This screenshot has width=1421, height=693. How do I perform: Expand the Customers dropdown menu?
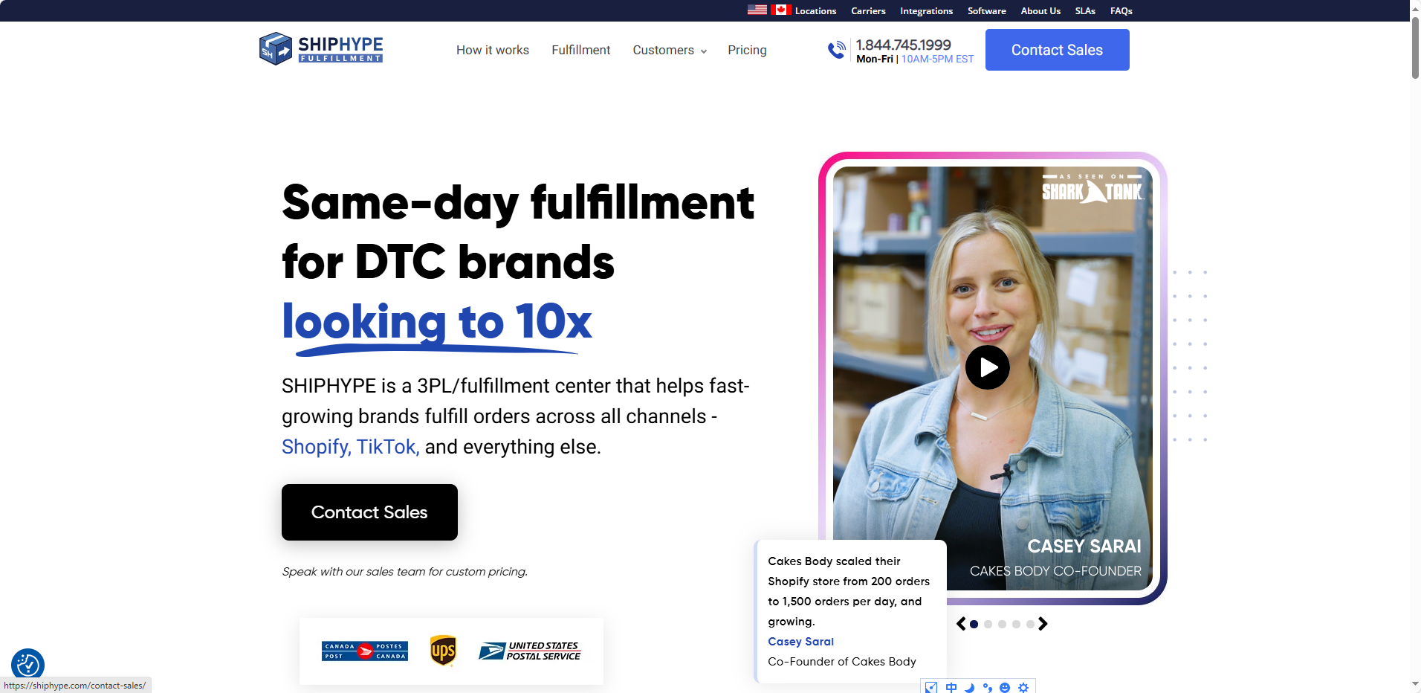point(669,50)
